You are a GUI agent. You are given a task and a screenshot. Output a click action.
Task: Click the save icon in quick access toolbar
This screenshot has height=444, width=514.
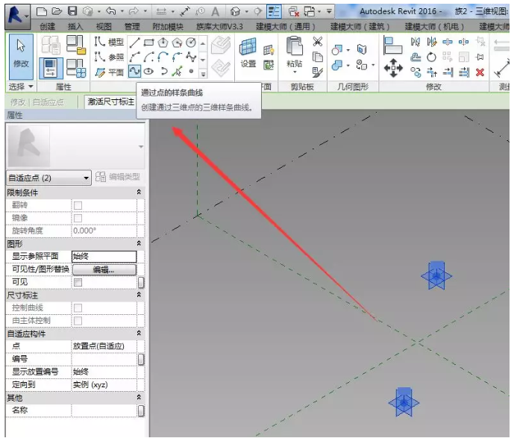coord(72,12)
